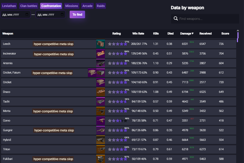Open calendar picker of end date field
This screenshot has width=244, height=163.
point(62,14)
